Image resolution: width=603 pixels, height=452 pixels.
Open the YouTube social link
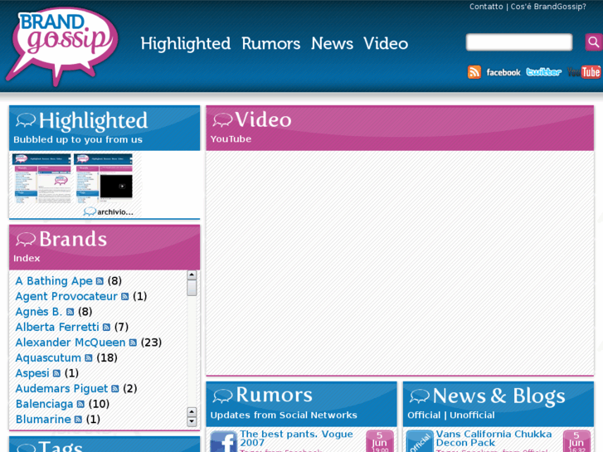pos(584,72)
